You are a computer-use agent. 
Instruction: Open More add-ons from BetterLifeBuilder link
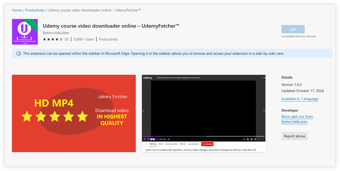297,119
